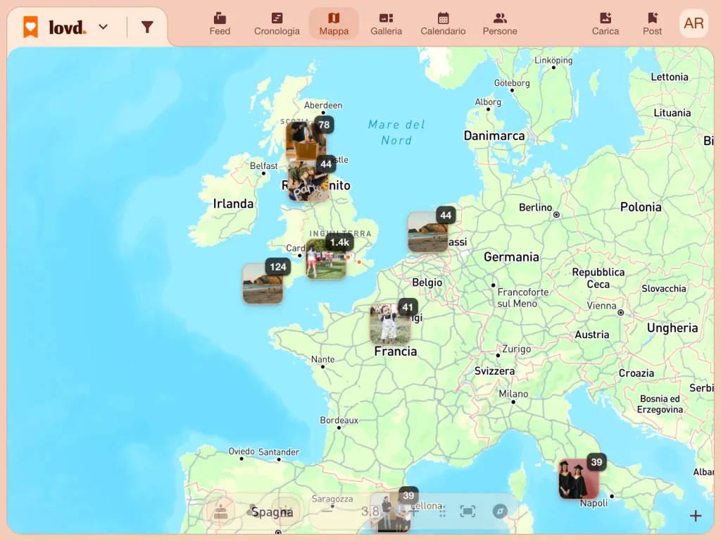
Task: Click the Danimarca country label
Action: (494, 136)
